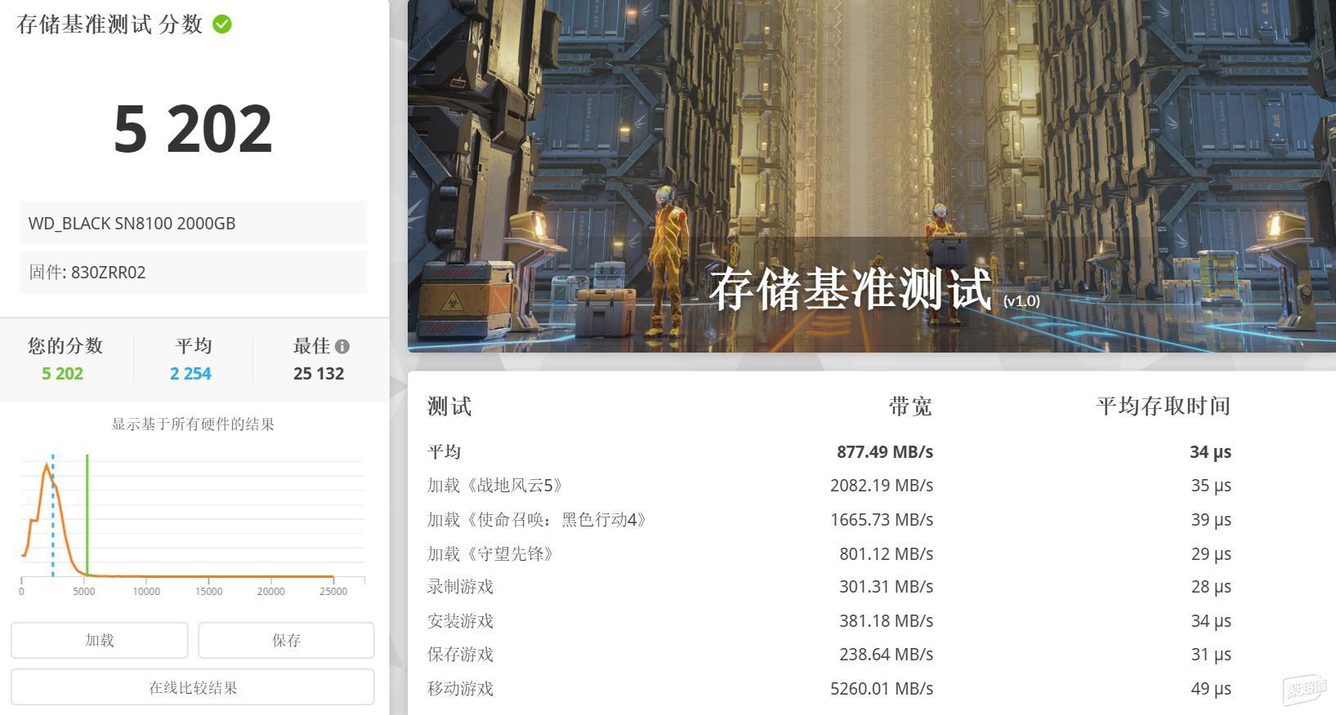Click bandwidth value 301.31 MB/s
Screen dimensions: 1336x715
(887, 587)
